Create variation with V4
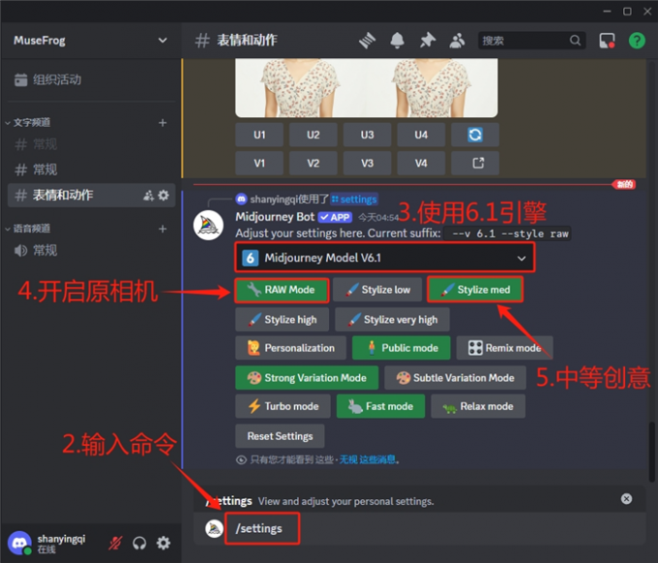The image size is (658, 563). pos(421,163)
